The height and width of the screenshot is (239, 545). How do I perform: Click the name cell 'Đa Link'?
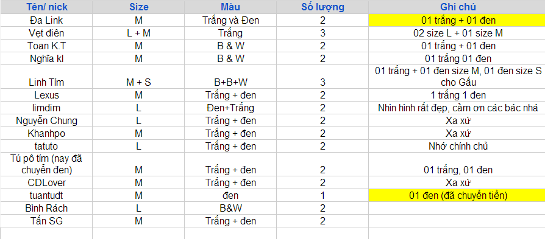point(46,21)
